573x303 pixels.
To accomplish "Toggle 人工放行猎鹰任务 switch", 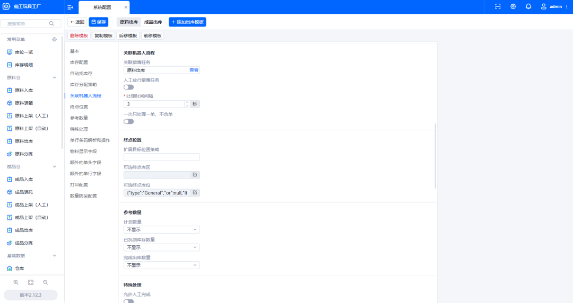I will 128,87.
